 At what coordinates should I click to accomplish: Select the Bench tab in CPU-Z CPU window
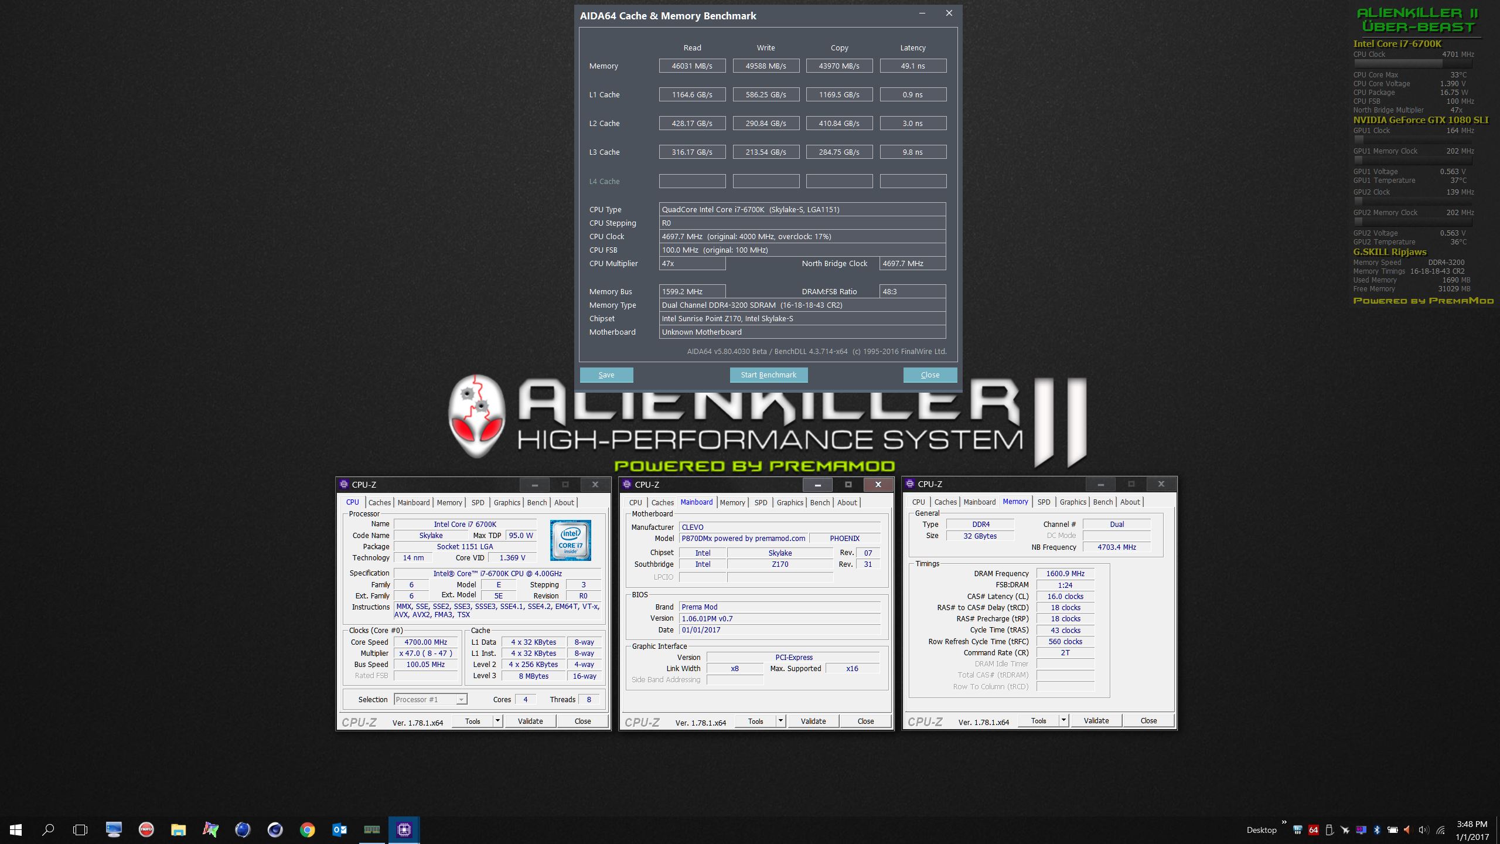537,502
